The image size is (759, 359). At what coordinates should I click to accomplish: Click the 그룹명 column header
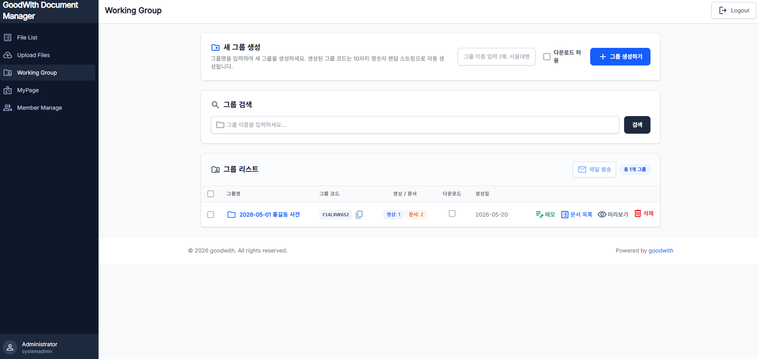click(x=233, y=194)
